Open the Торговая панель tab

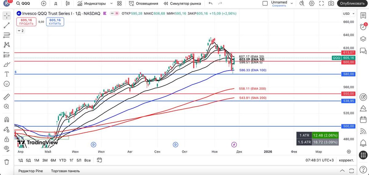[x=65, y=171]
